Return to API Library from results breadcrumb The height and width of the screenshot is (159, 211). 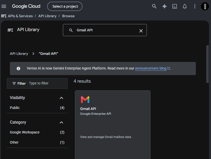tap(19, 54)
